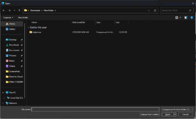Expand the This PC tree node
This screenshot has width=196, height=119.
click(3, 93)
